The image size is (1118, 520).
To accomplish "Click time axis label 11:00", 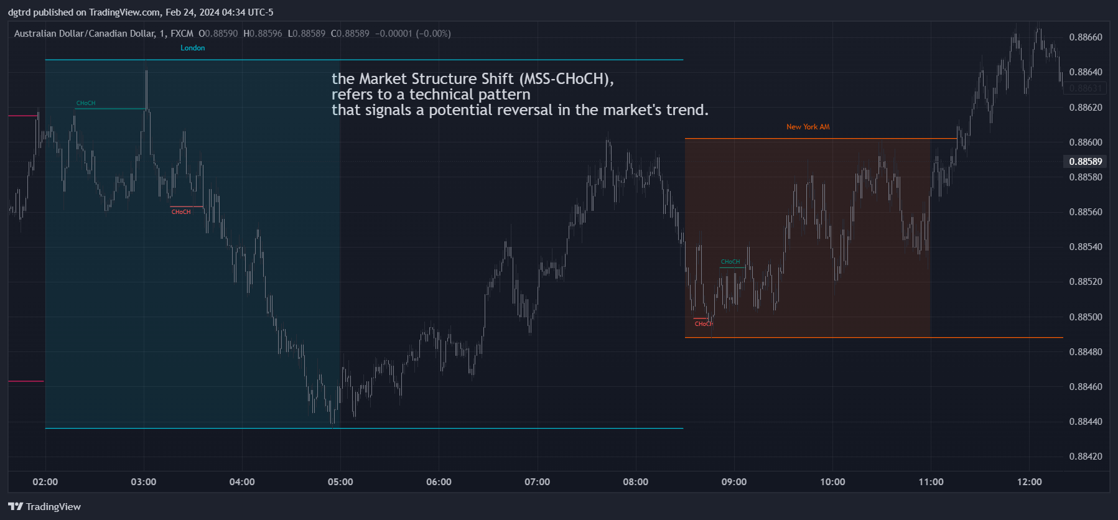I will pos(931,482).
